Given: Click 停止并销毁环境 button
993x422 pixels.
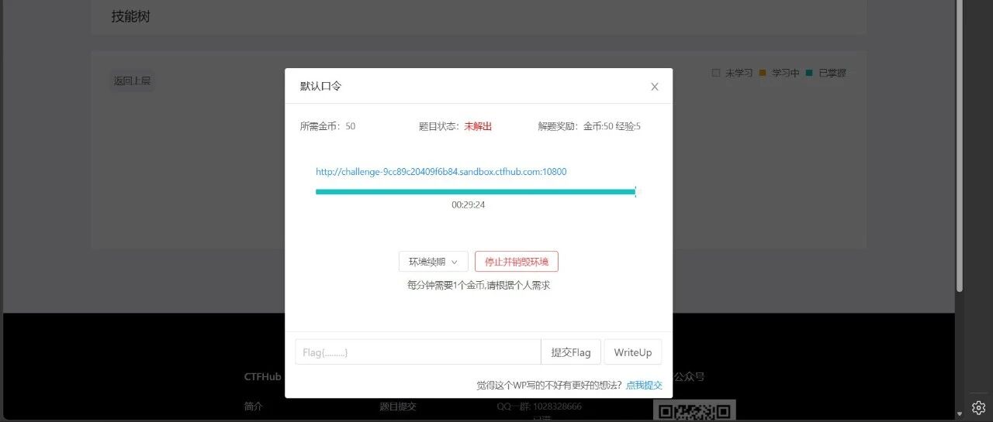Looking at the screenshot, I should [516, 262].
